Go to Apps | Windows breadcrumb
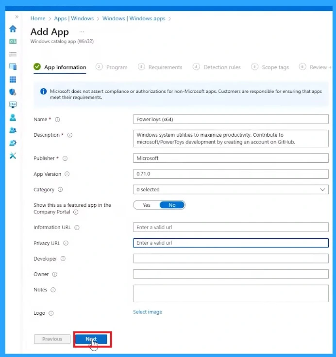The height and width of the screenshot is (357, 336). [74, 18]
